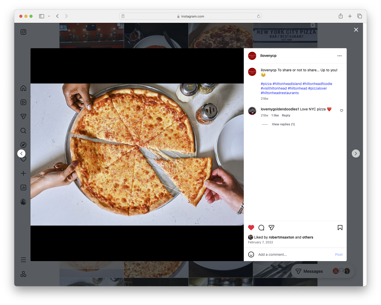Open the Instagram home feed

23,88
